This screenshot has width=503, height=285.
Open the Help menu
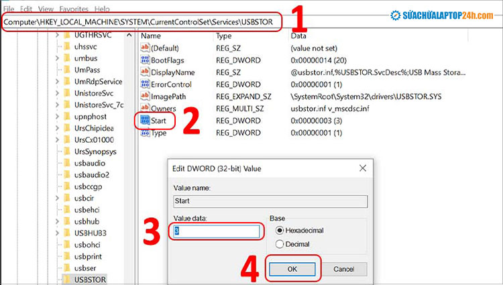click(102, 9)
